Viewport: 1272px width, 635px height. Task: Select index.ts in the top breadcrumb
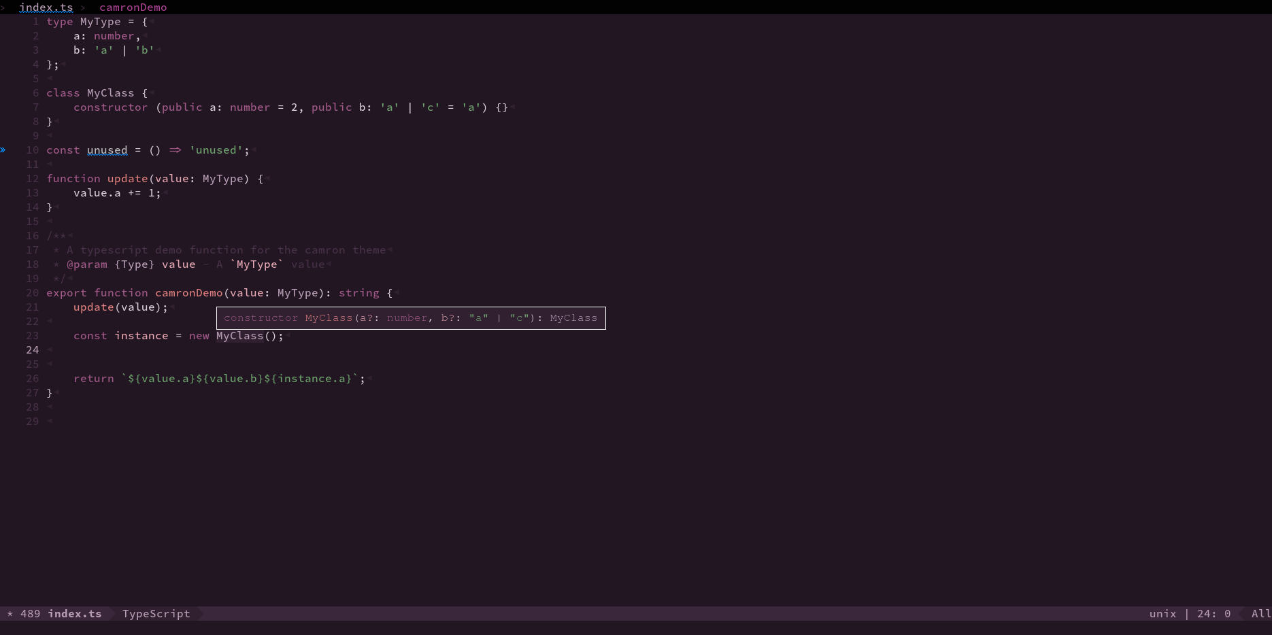point(46,7)
